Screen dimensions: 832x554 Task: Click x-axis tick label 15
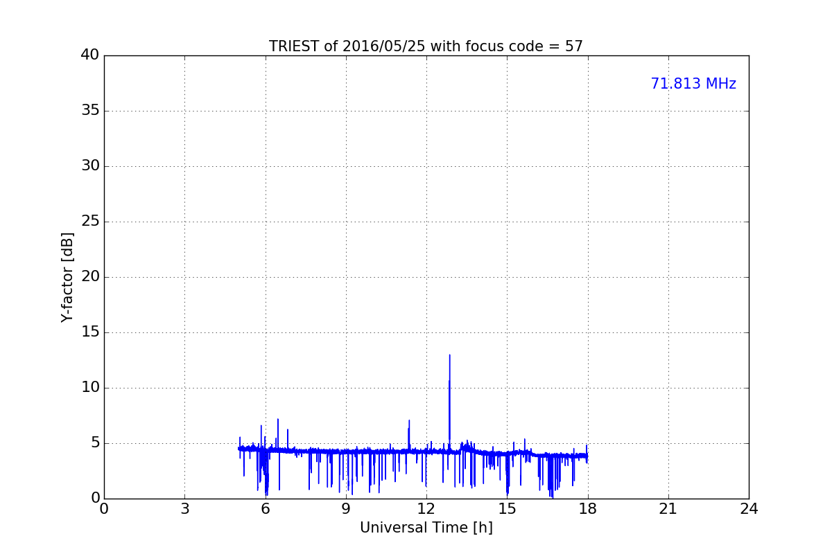click(507, 509)
